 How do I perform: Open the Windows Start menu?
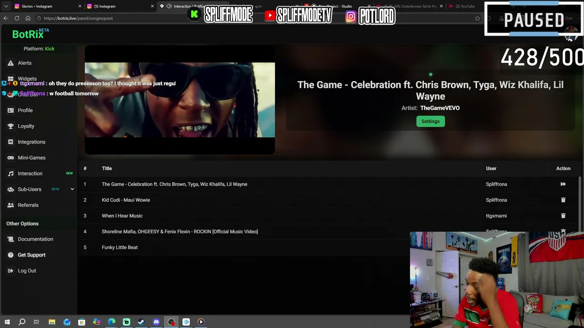click(x=7, y=322)
